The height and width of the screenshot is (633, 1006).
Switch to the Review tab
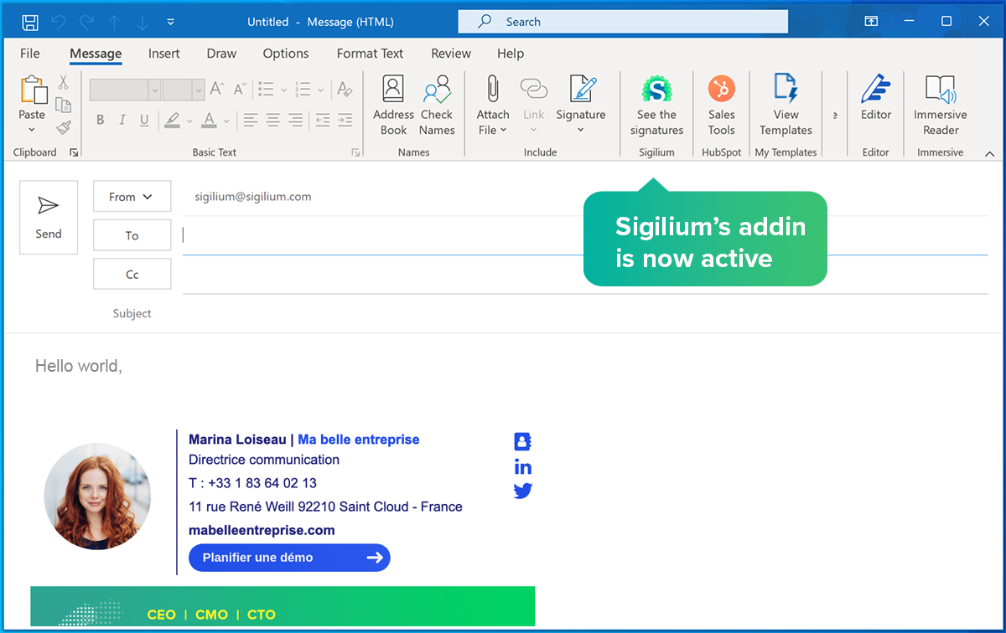click(451, 54)
